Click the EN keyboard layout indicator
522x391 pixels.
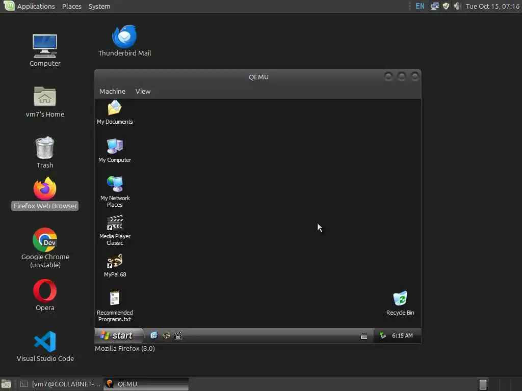(420, 6)
